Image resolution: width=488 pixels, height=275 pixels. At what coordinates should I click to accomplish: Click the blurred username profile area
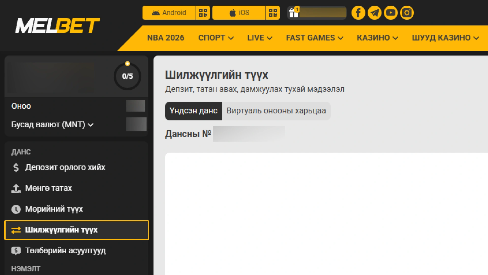[51, 77]
